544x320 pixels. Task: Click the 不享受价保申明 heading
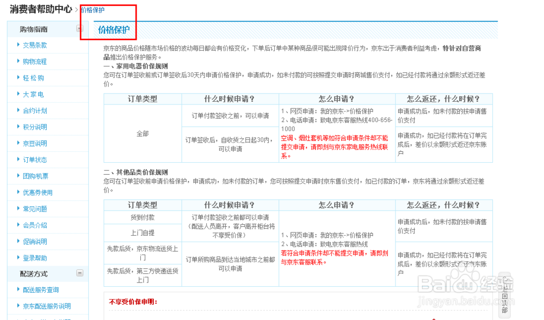pyautogui.click(x=133, y=301)
